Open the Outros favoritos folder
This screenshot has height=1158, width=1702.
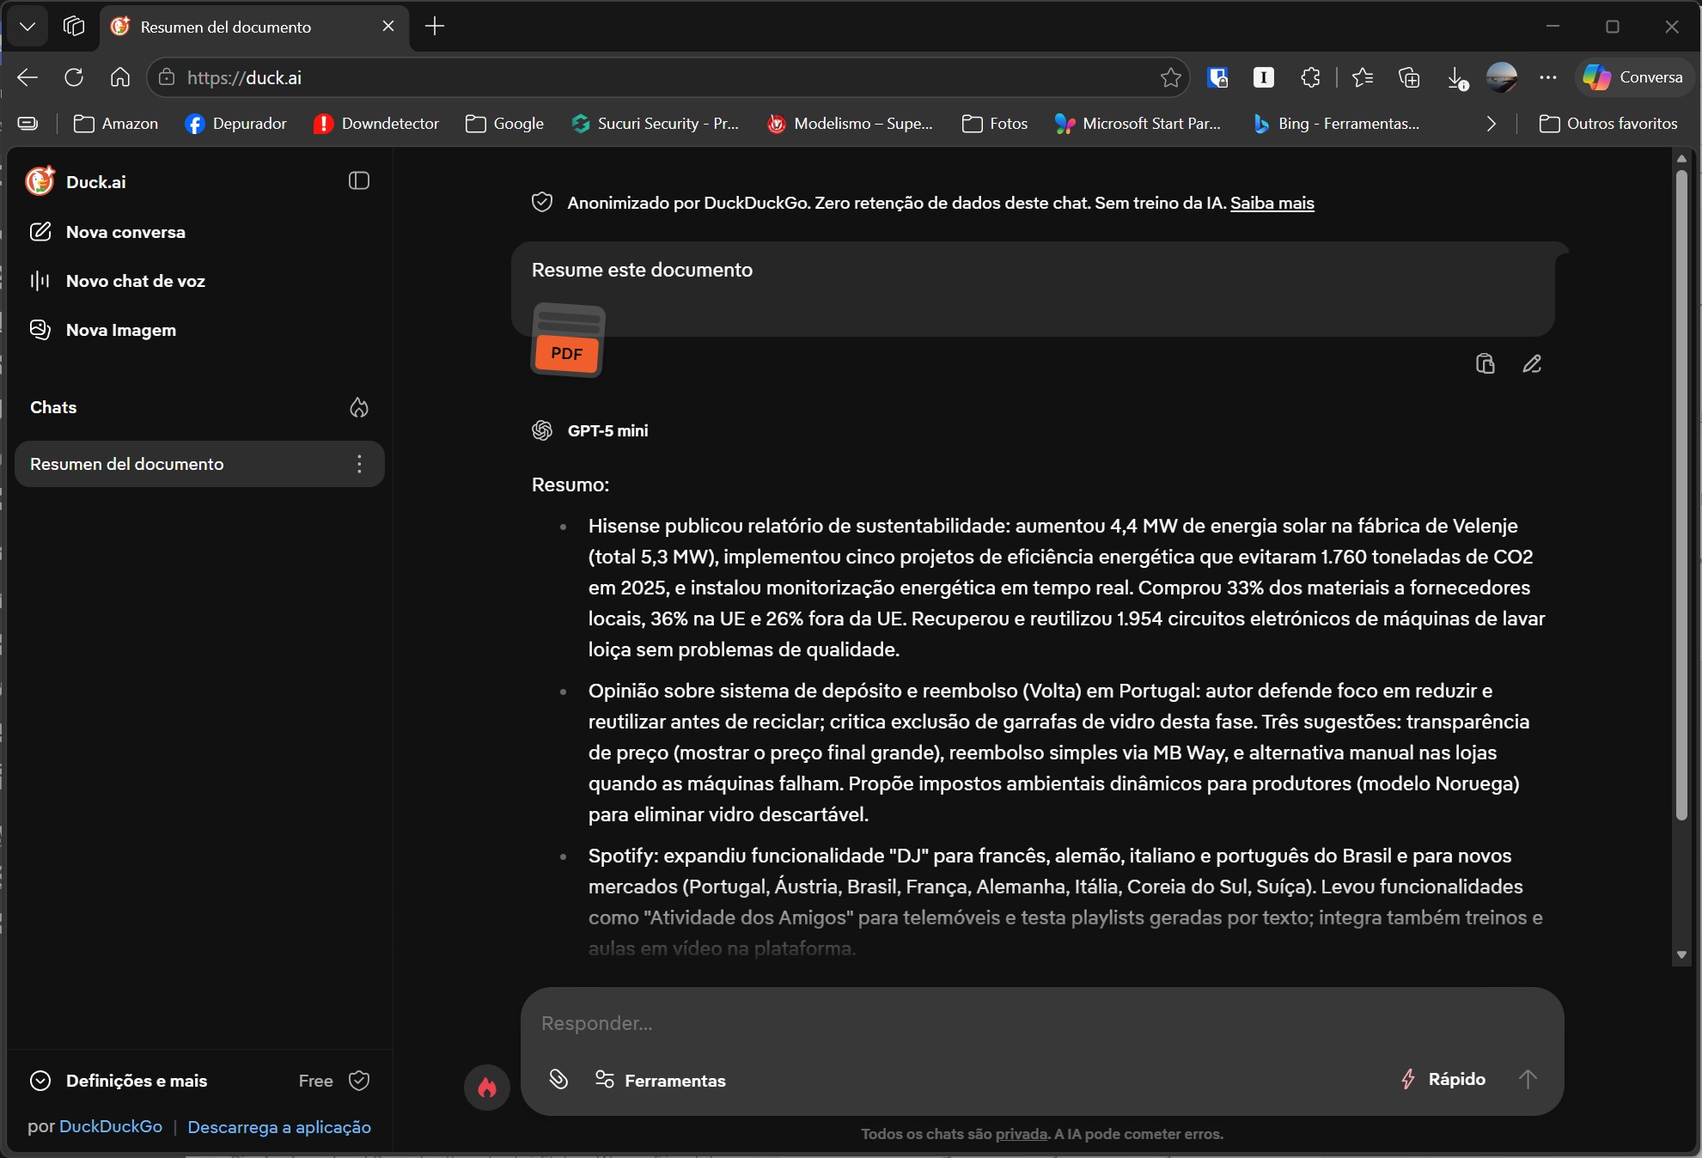[1608, 124]
